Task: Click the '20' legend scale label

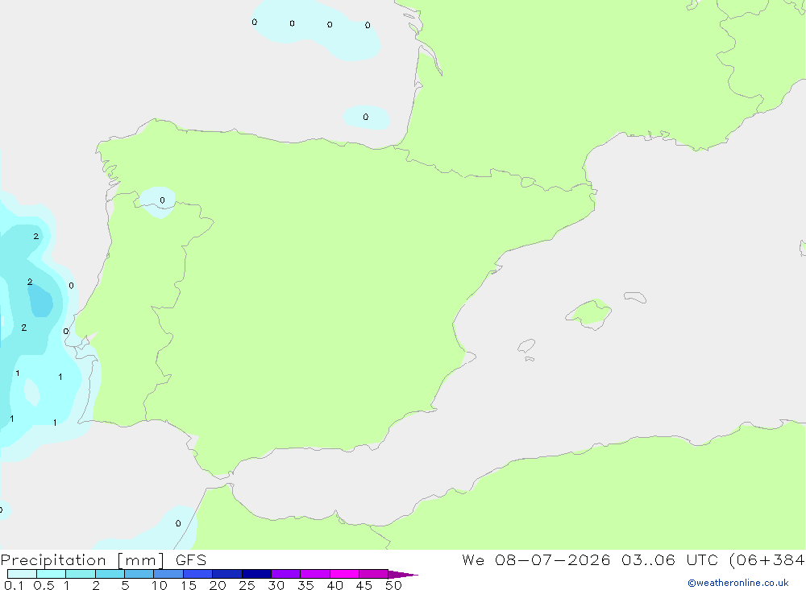Action: coord(218,585)
